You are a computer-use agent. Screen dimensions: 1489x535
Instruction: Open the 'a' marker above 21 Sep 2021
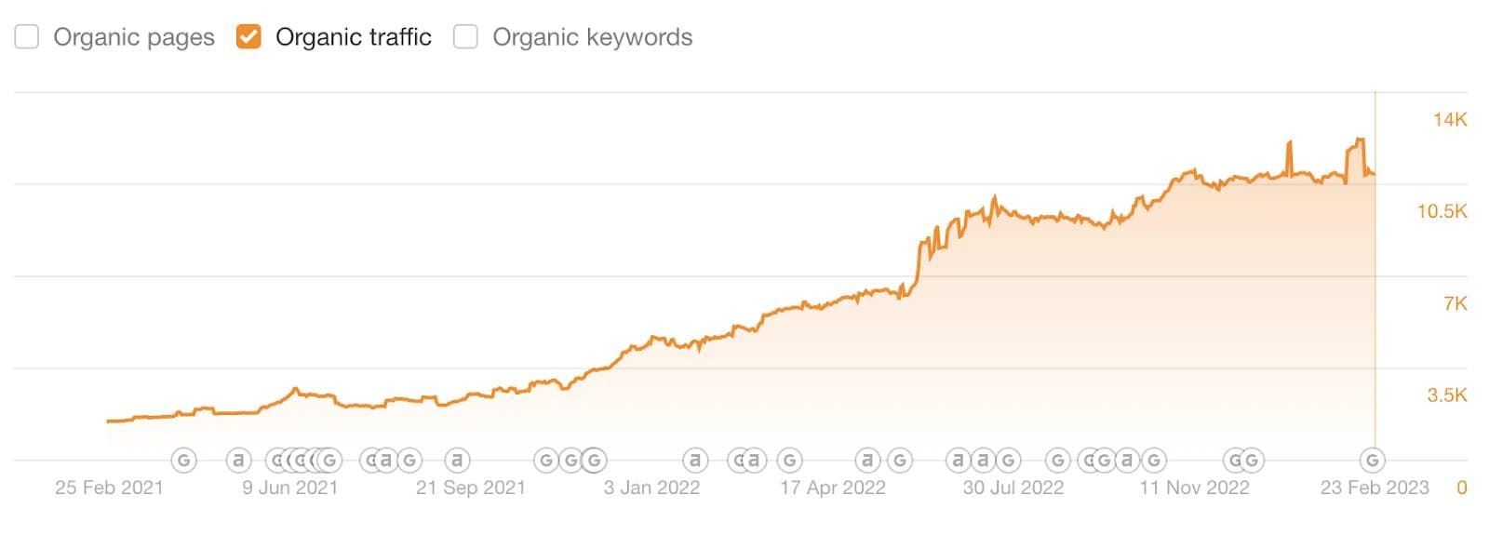(x=456, y=460)
